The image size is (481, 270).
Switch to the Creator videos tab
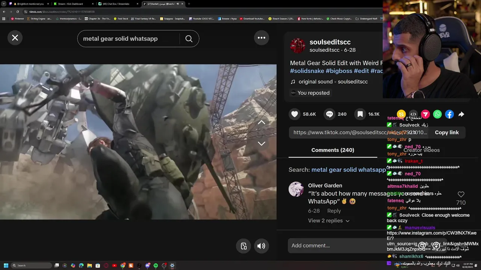pyautogui.click(x=421, y=150)
